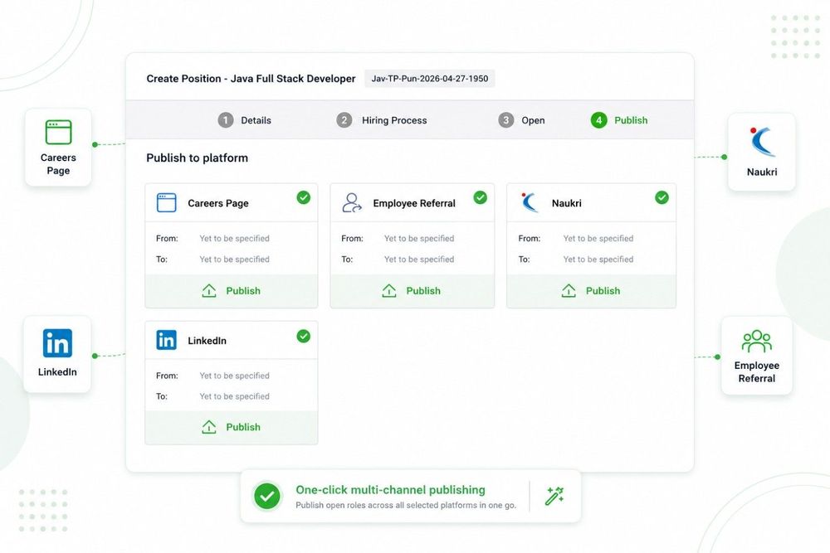Click the upload icon in the Employee Referral Publish bar
The width and height of the screenshot is (830, 553).
coord(389,290)
